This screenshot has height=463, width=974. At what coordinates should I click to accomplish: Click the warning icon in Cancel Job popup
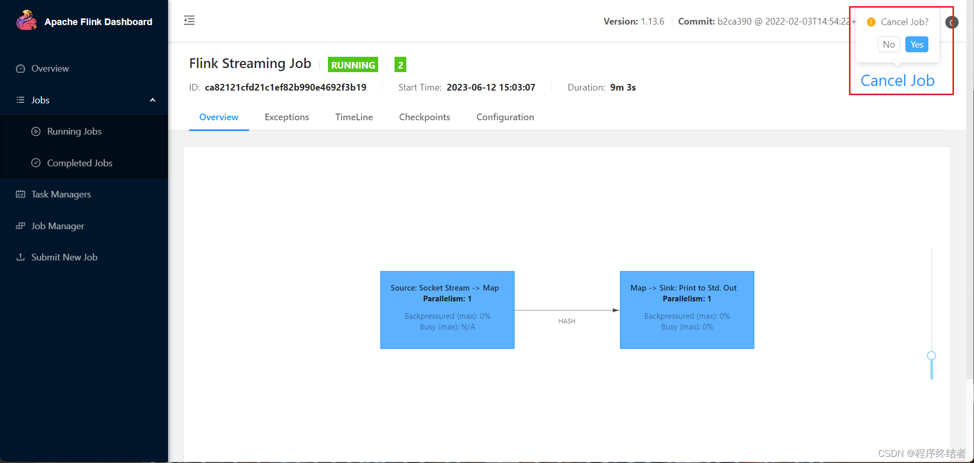(x=871, y=22)
